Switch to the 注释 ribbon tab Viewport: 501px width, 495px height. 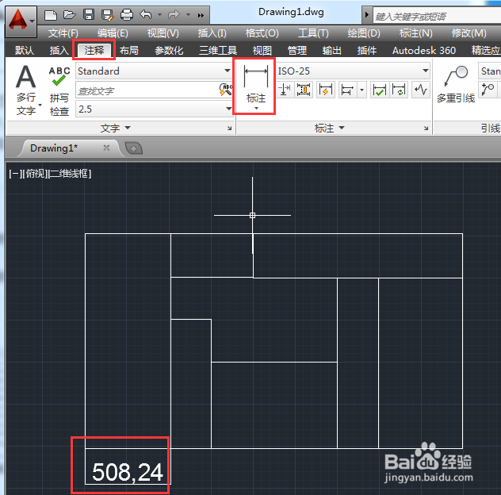click(94, 50)
